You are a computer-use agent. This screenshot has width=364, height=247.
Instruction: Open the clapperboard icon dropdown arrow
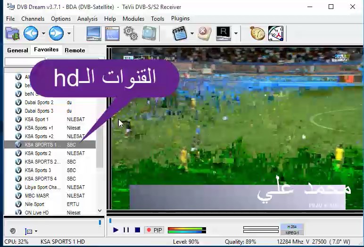(x=192, y=33)
